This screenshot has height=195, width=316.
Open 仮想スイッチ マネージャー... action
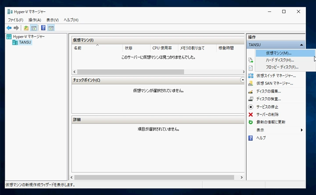276,76
